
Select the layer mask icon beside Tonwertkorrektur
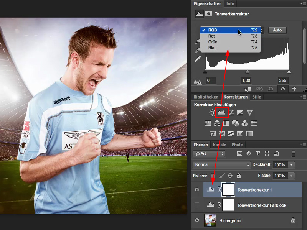click(208, 14)
